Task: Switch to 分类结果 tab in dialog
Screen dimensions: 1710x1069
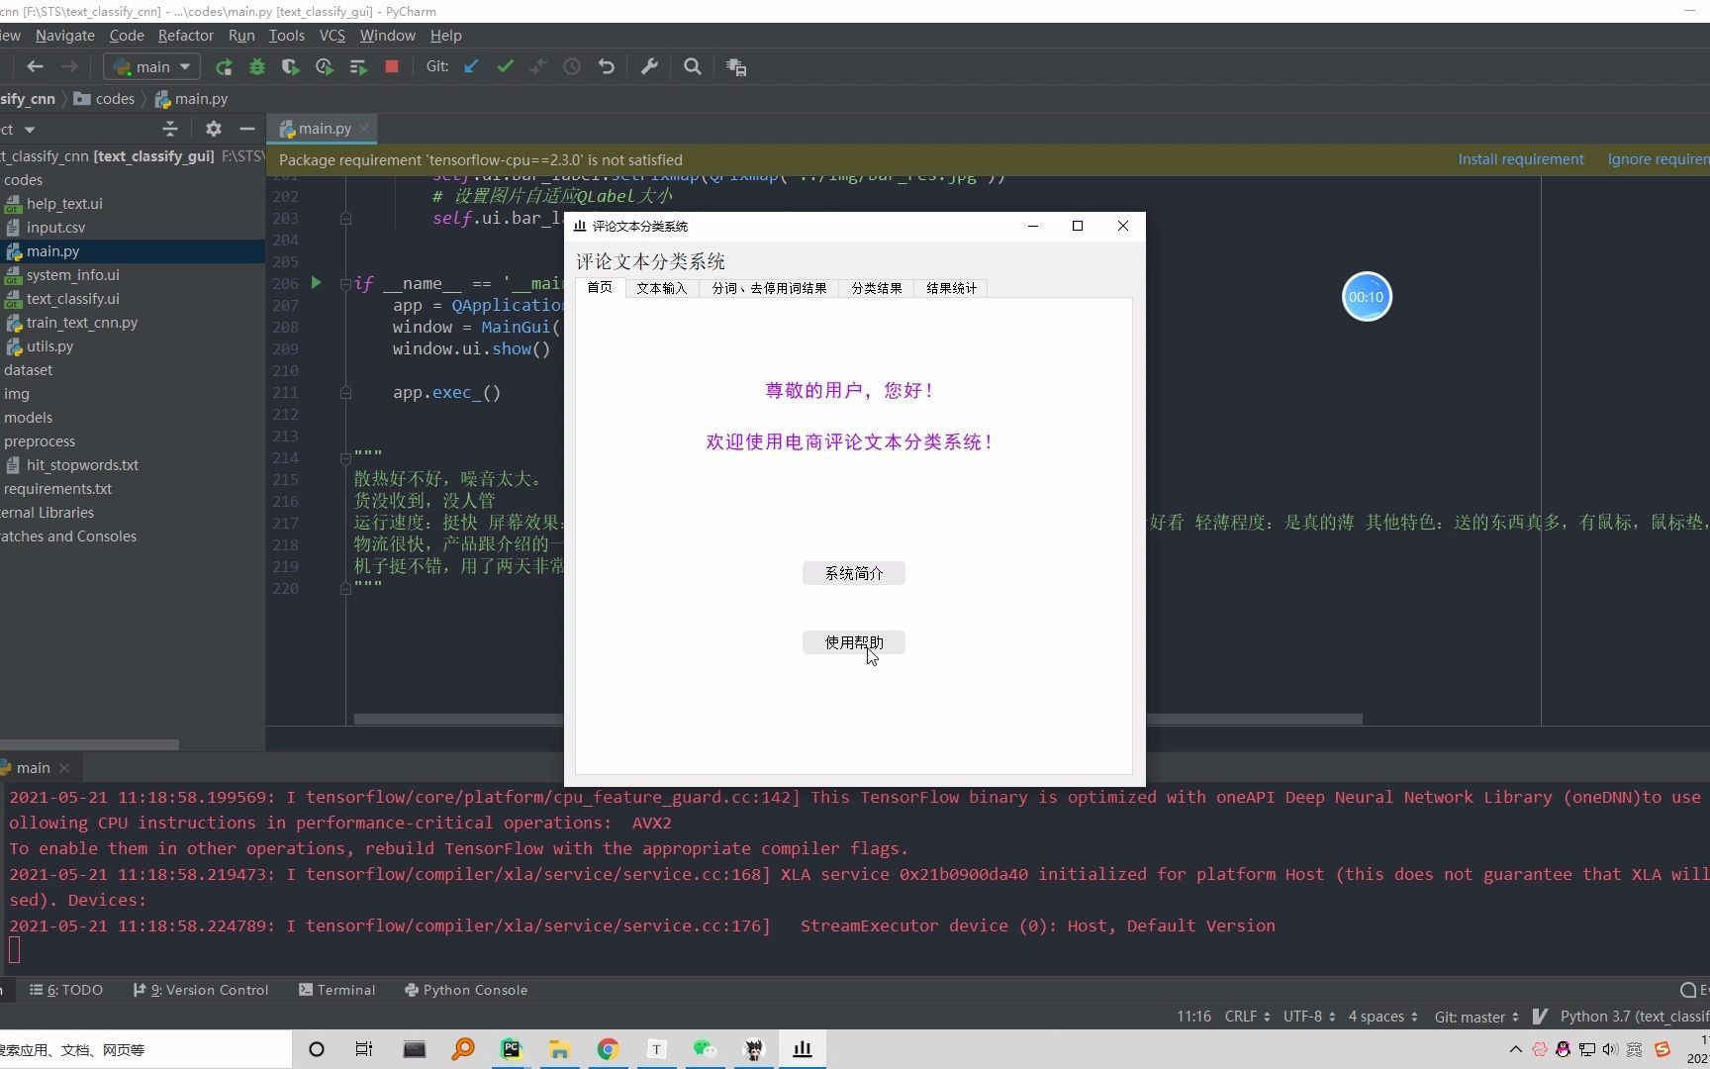Action: click(x=877, y=288)
